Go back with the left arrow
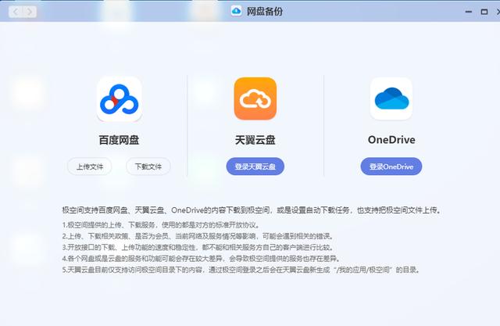 [x=16, y=12]
